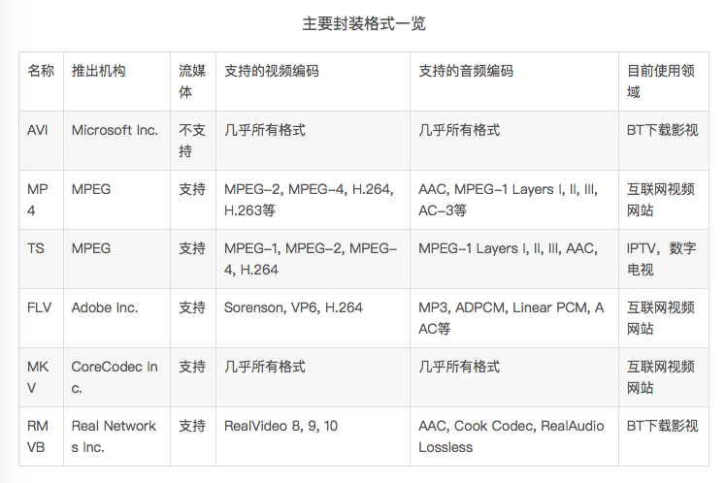
Task: Select the header cell 名称
Action: coord(41,81)
